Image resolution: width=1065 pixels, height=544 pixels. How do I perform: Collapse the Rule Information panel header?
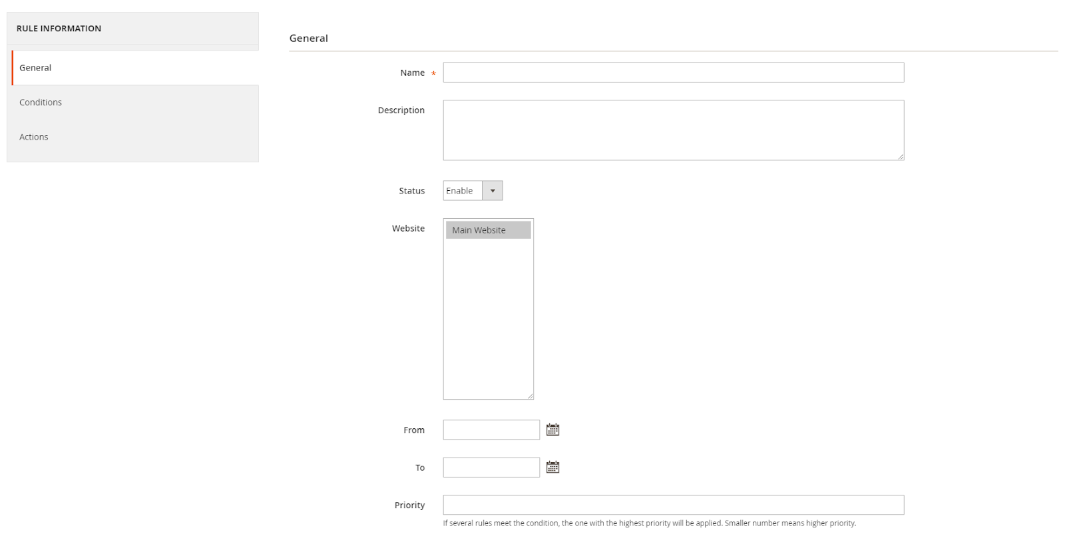click(132, 29)
